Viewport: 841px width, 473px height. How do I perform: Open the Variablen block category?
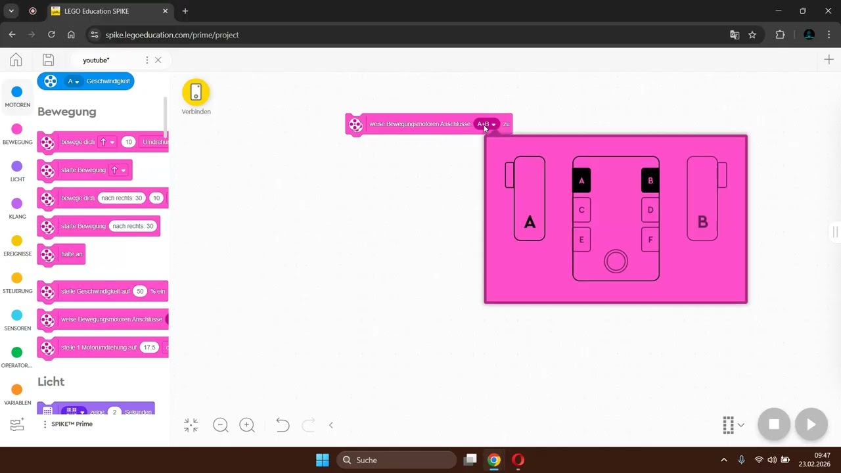17,395
